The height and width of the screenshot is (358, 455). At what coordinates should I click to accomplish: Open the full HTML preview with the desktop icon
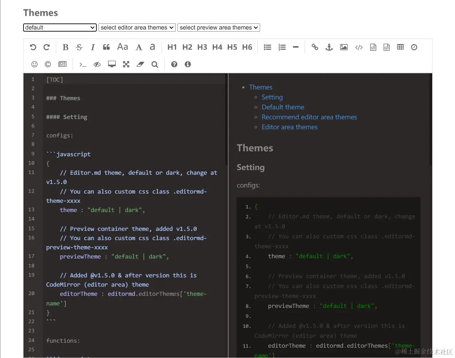112,64
